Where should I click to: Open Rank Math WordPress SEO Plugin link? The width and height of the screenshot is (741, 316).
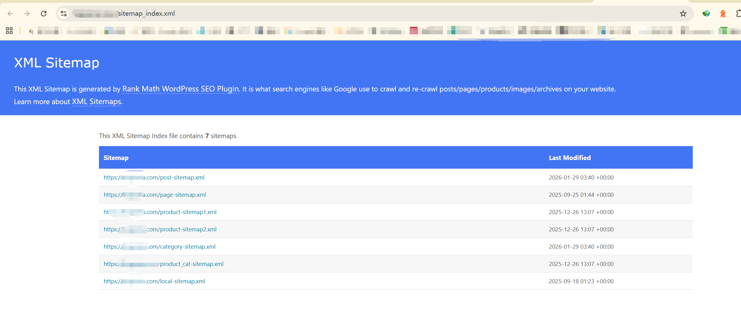click(181, 89)
